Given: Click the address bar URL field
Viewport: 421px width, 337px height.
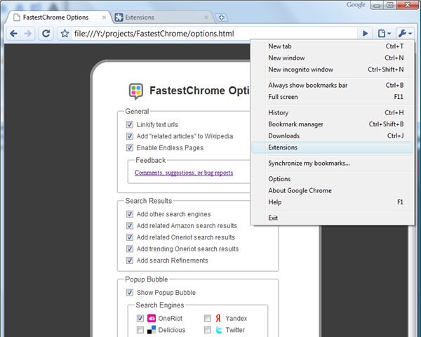Looking at the screenshot, I should click(x=214, y=34).
